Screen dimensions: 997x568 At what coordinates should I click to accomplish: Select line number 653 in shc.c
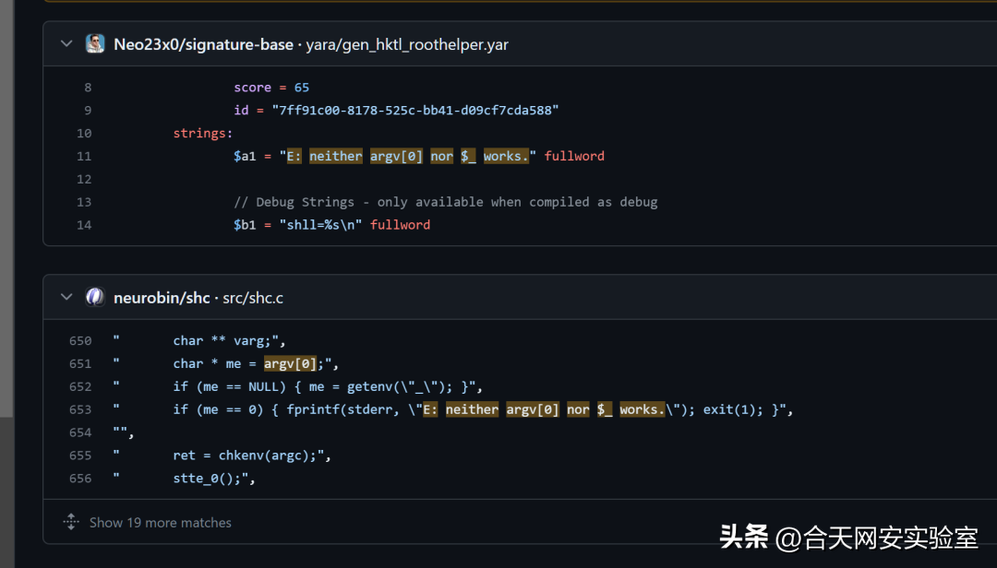(x=80, y=409)
